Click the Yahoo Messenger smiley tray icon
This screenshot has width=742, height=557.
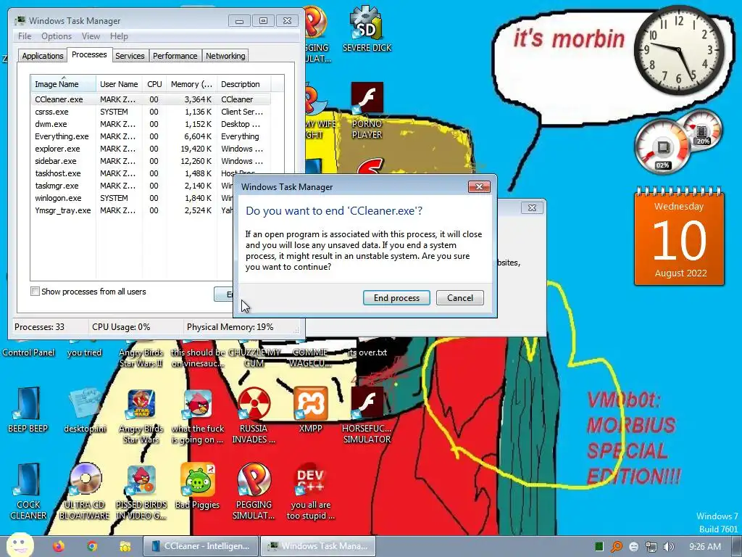(633, 547)
